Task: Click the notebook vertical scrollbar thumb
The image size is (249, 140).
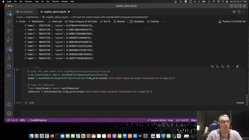Action: [x=247, y=100]
